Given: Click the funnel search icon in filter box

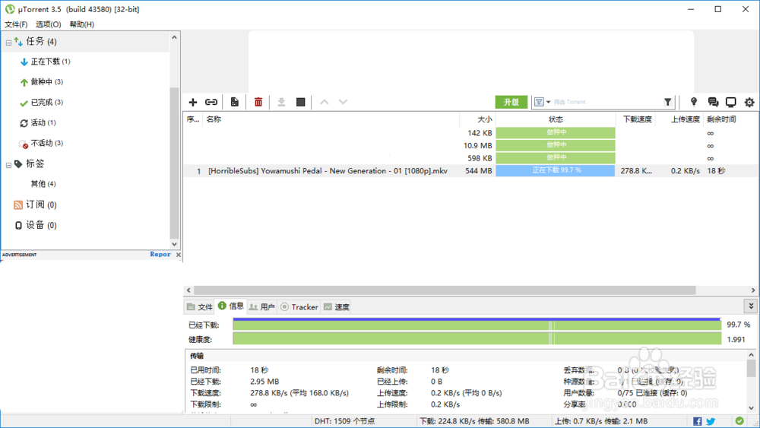Looking at the screenshot, I should [668, 102].
